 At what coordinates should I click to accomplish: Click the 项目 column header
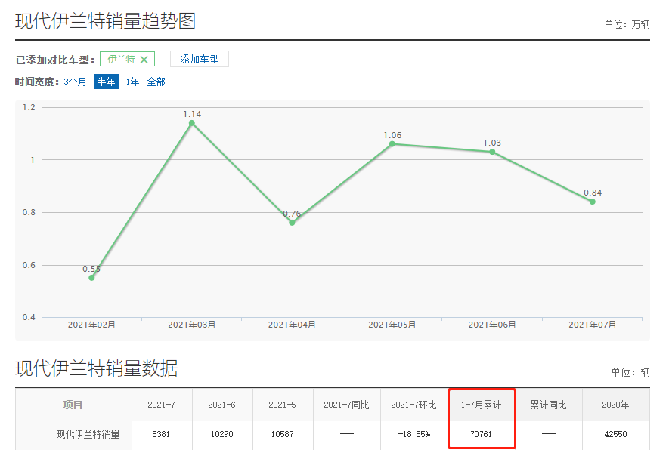click(x=73, y=405)
